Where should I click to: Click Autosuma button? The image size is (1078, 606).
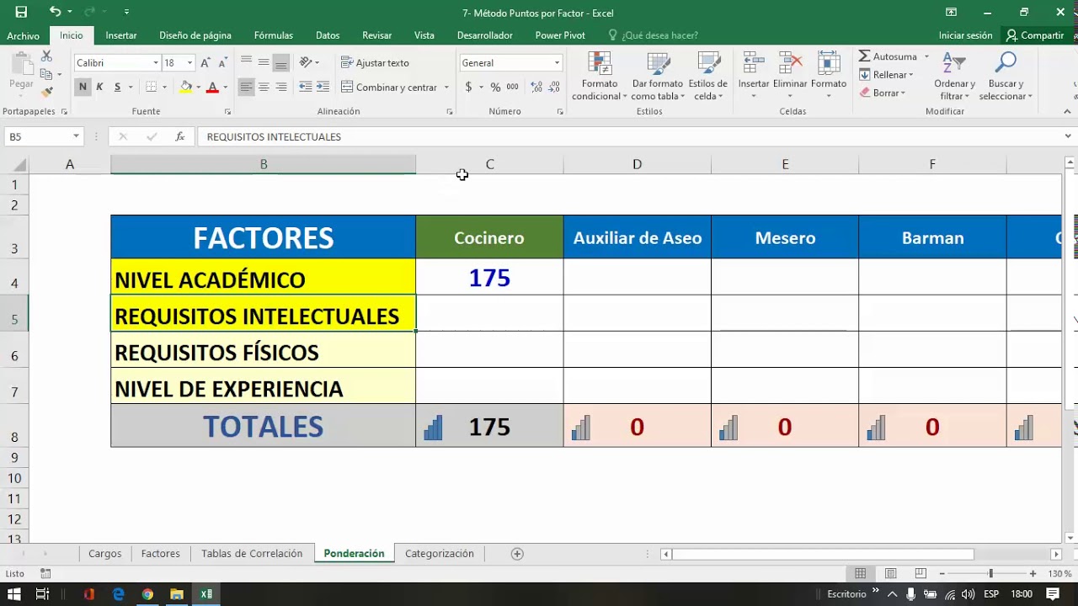click(889, 56)
